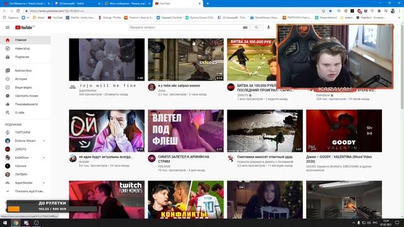Click СИМПЛ ЗАЛЕТЕЛ К АРИНЯН video title

click(184, 159)
